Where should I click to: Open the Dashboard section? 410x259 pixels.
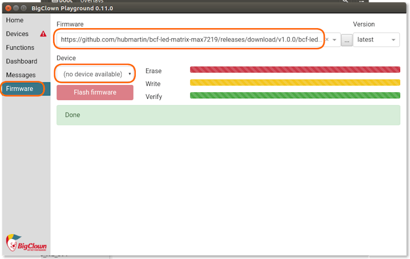(x=22, y=61)
